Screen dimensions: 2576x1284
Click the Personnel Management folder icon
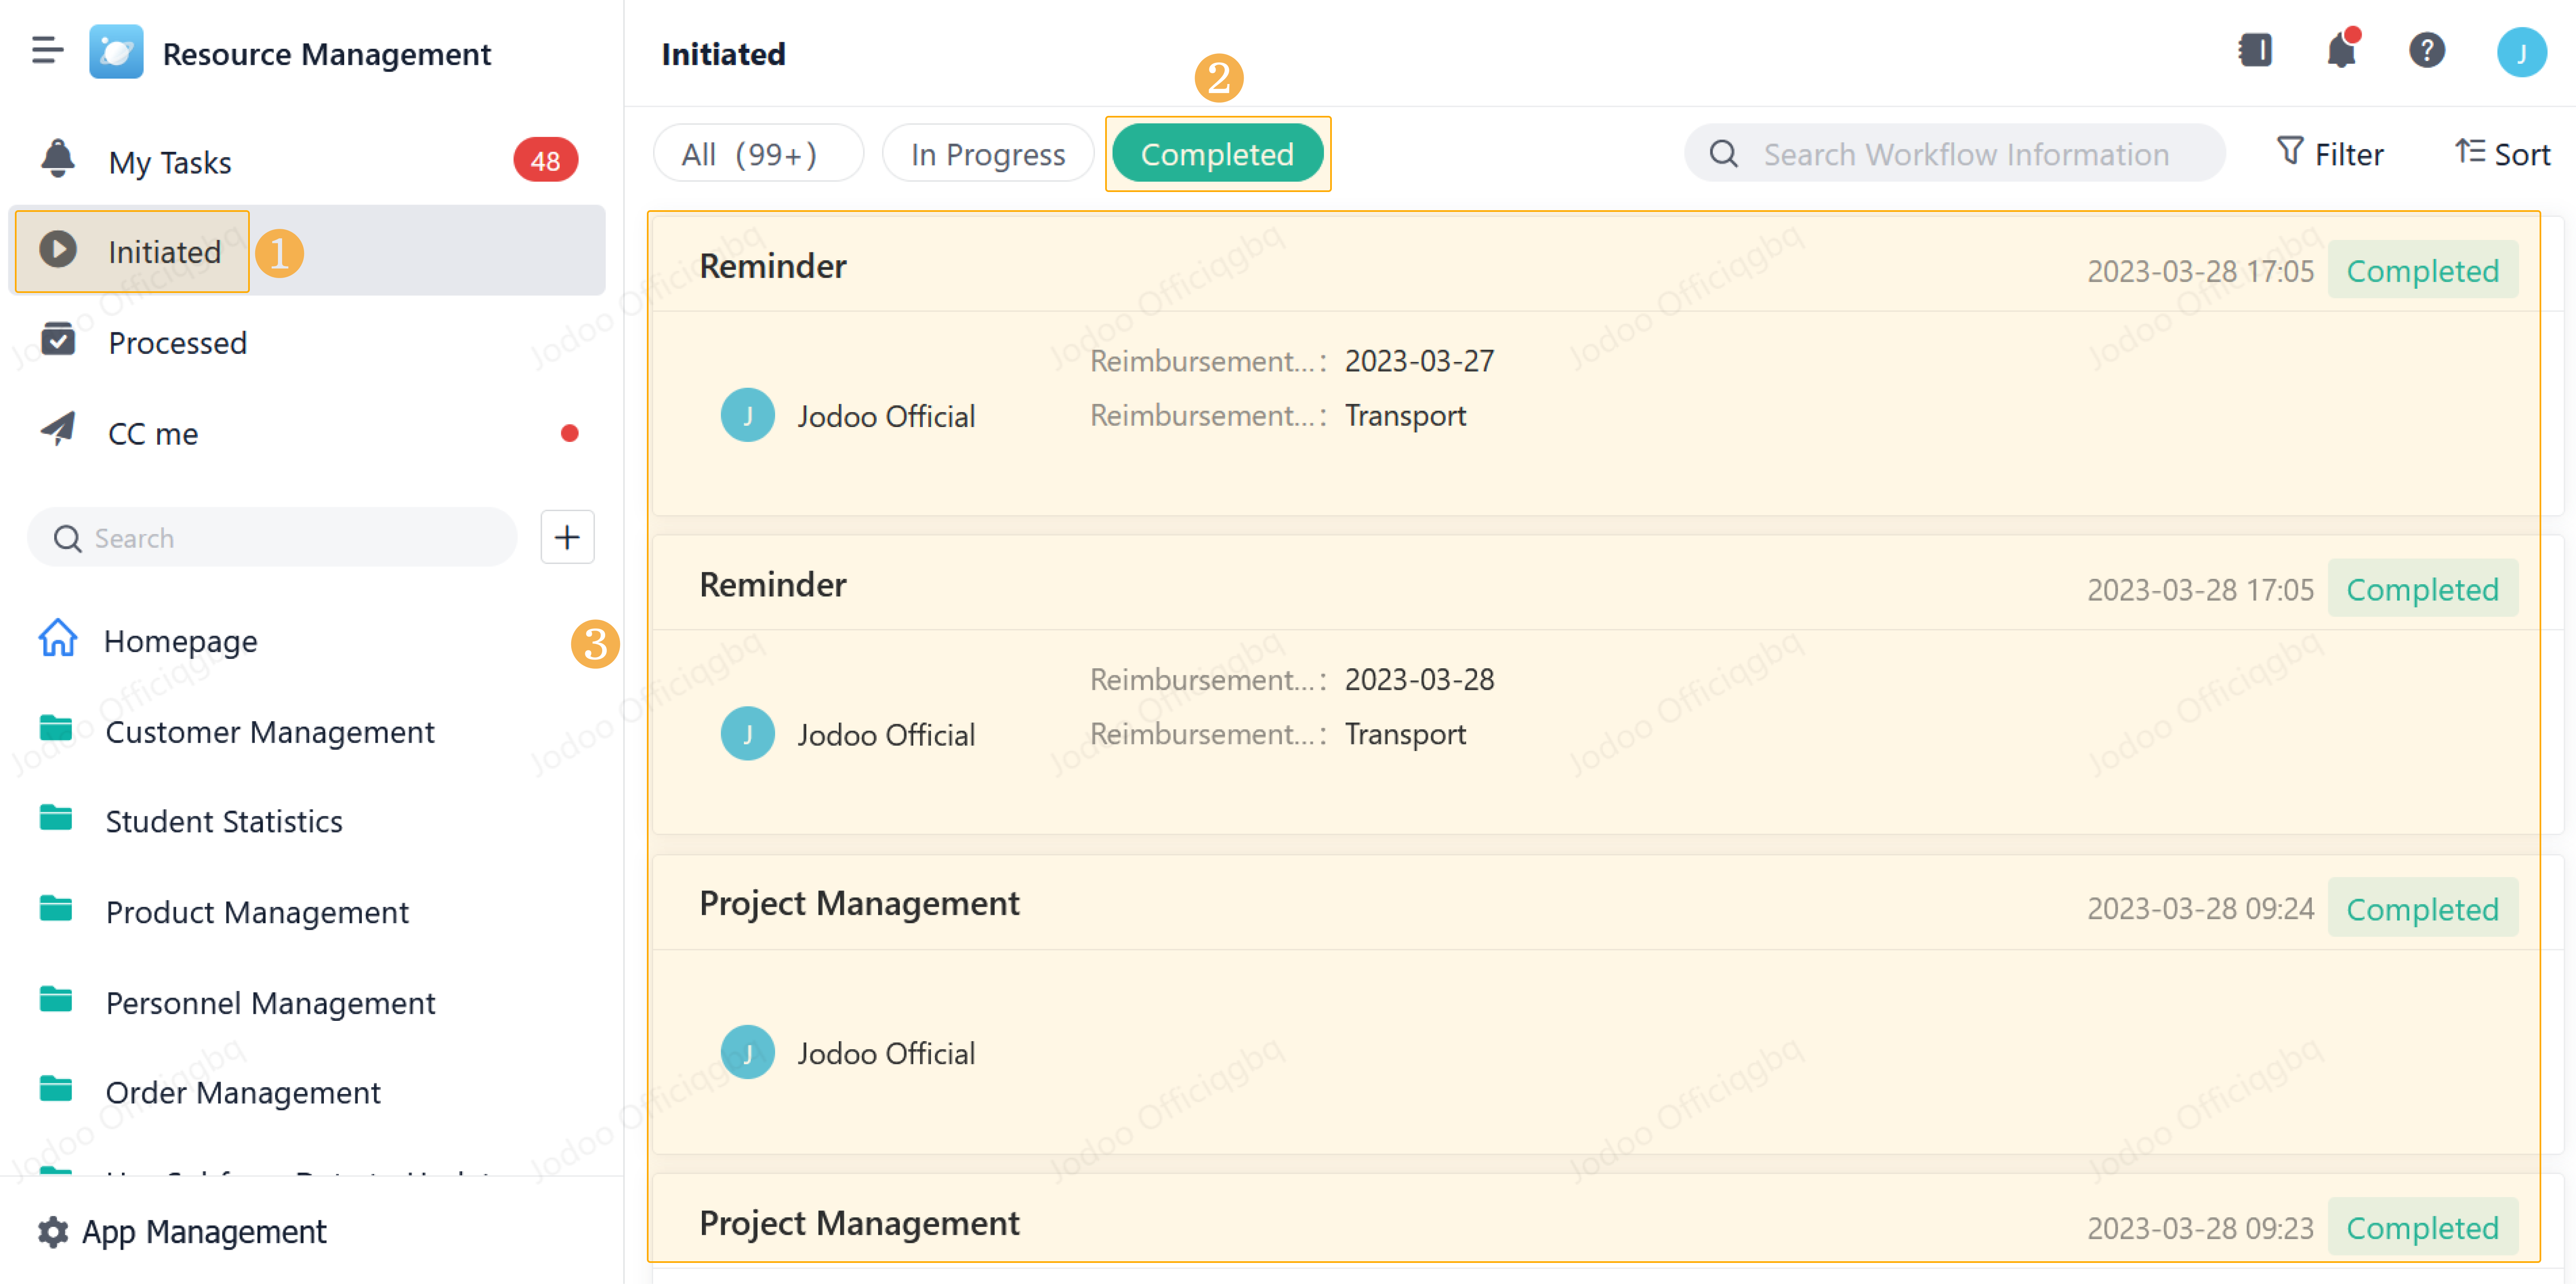pyautogui.click(x=56, y=999)
